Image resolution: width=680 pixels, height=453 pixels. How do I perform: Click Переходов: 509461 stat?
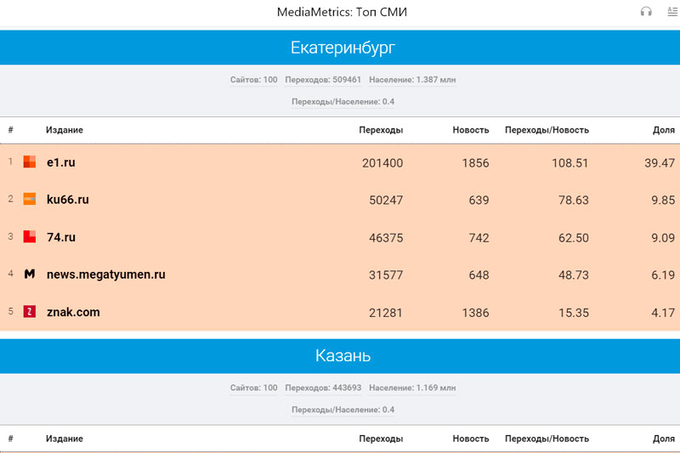(323, 80)
